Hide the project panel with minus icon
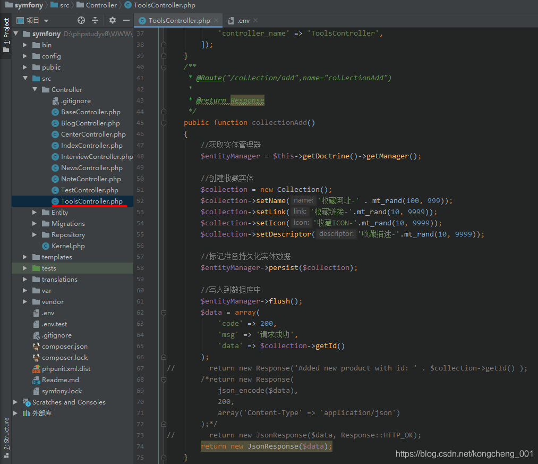Screen dimensions: 538x464 point(126,20)
